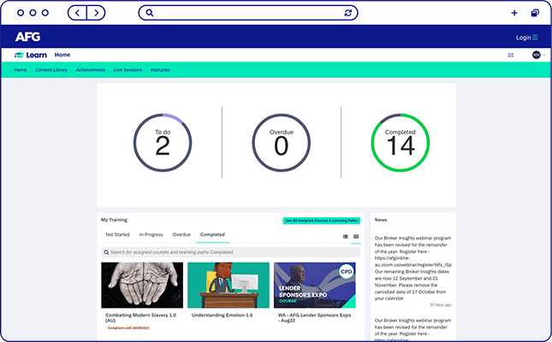The image size is (552, 342).
Task: Click the zoom webinar register link in news
Action: [413, 262]
